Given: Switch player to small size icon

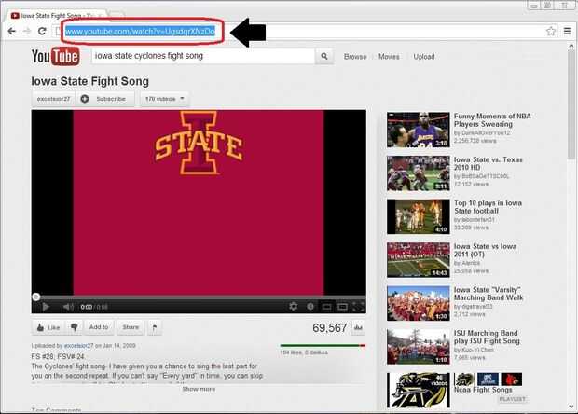Looking at the screenshot, I should [x=326, y=307].
